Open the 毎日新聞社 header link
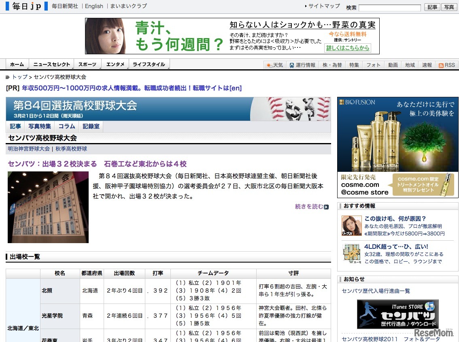 point(65,6)
